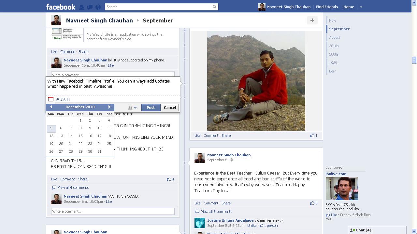
Task: Open the account dropdown arrow in top bar
Action: [361, 6]
